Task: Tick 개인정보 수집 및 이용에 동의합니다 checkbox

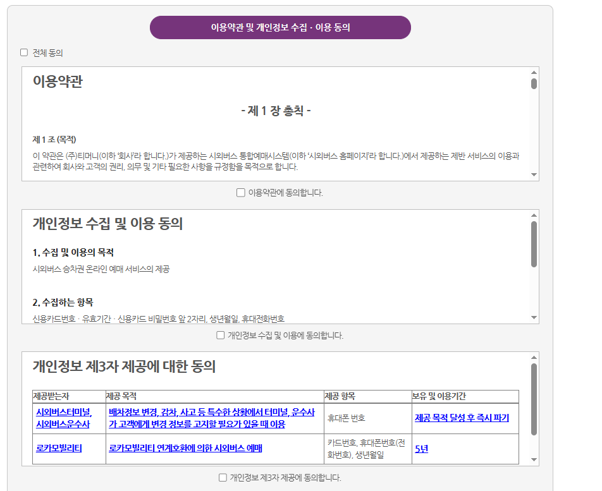Action: (x=220, y=336)
